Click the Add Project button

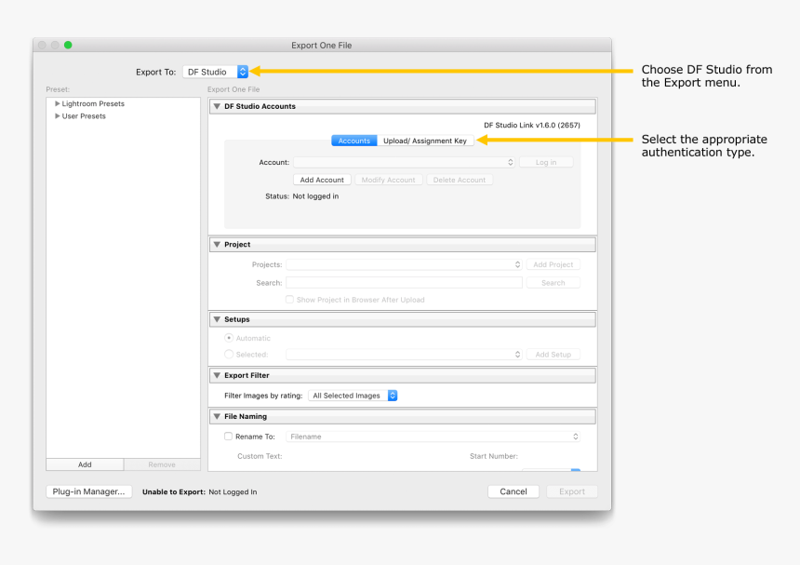[x=553, y=264]
